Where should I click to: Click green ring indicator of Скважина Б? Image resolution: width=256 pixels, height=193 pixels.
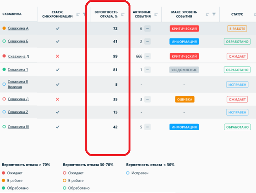pos(4,41)
